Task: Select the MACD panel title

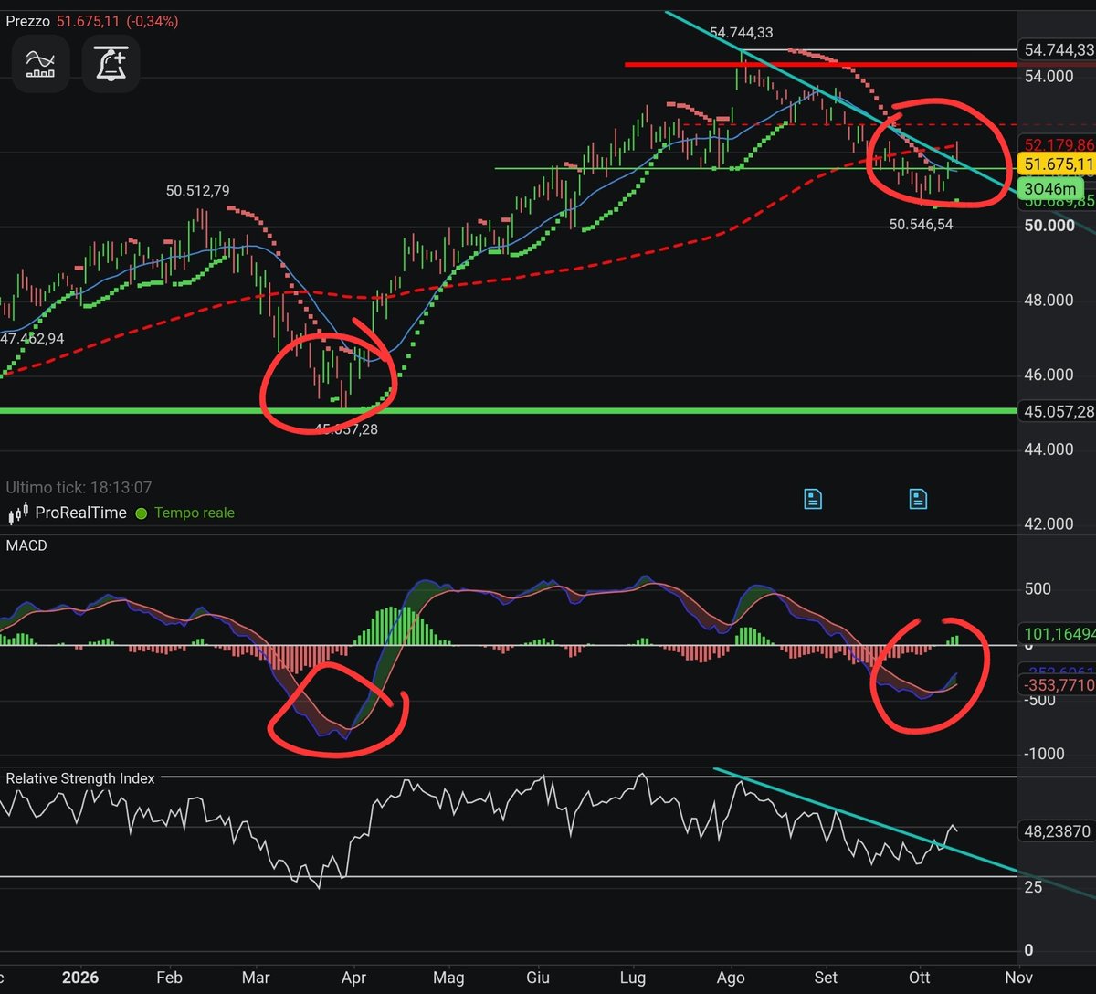Action: pos(26,545)
